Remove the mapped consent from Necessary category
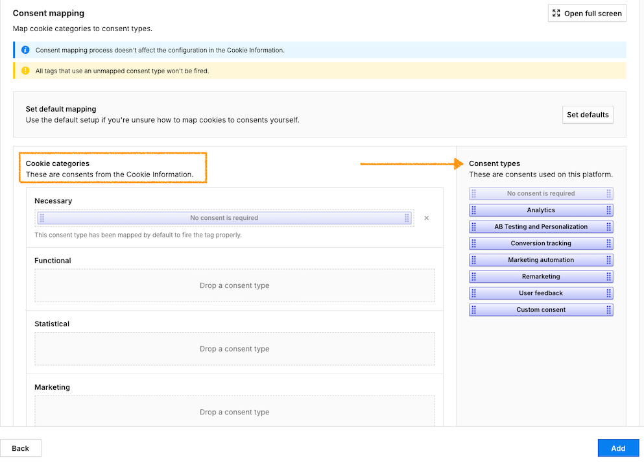 [x=426, y=218]
